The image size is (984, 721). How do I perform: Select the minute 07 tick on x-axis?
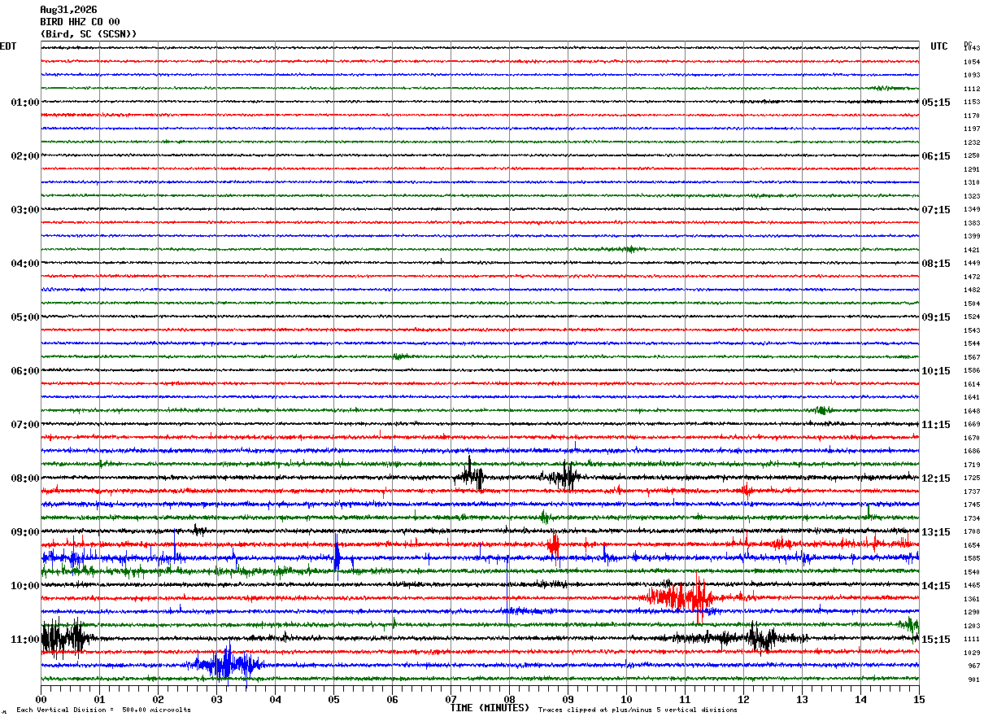451,699
